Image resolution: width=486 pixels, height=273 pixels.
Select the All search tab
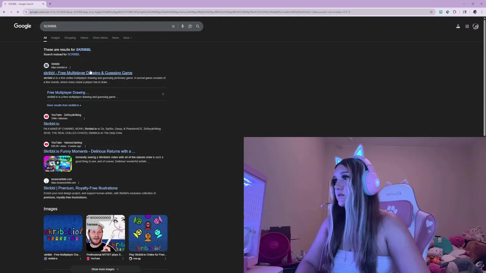tap(45, 38)
